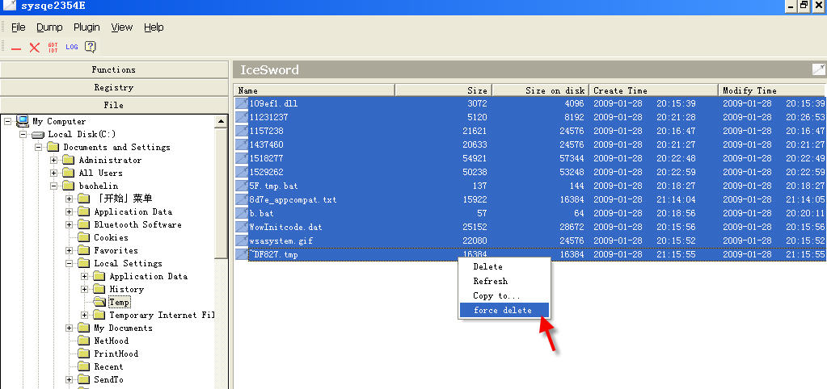The width and height of the screenshot is (827, 389).
Task: Click file icon next to wsasystem.gif
Action: coord(242,241)
